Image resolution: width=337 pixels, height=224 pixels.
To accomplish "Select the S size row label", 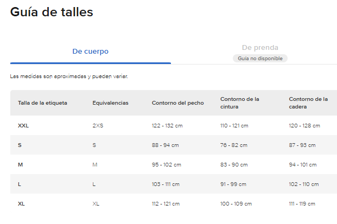I will (x=20, y=145).
